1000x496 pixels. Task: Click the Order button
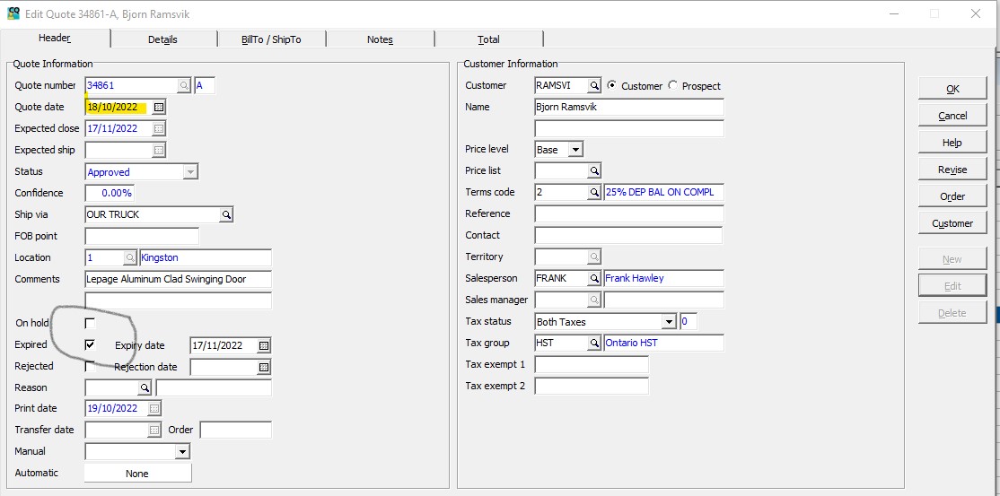coord(952,196)
